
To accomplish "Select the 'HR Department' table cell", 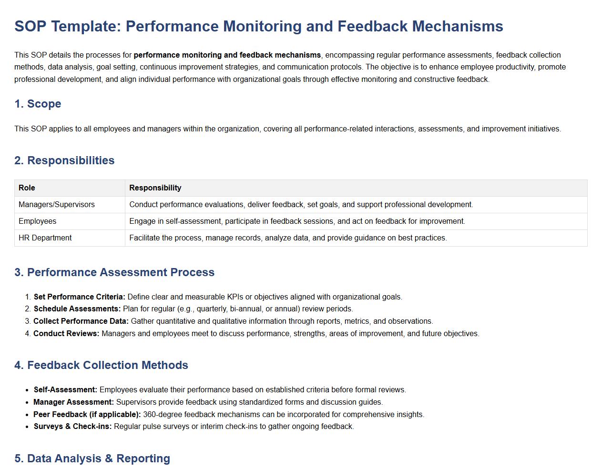I will [x=45, y=238].
